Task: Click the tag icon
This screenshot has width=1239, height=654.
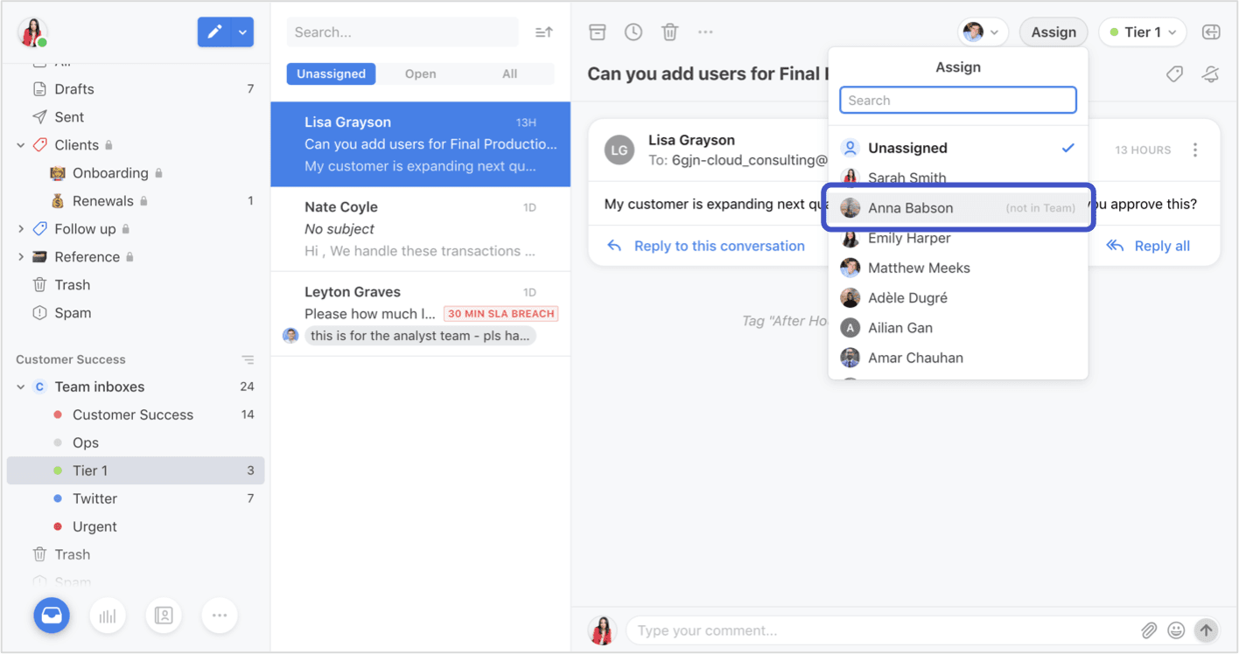Action: pos(1174,74)
